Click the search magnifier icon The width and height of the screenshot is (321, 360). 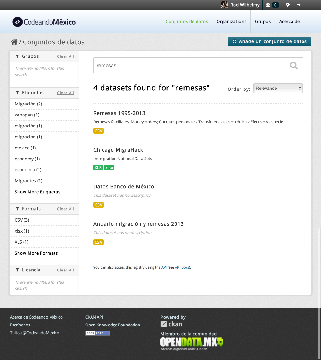294,66
